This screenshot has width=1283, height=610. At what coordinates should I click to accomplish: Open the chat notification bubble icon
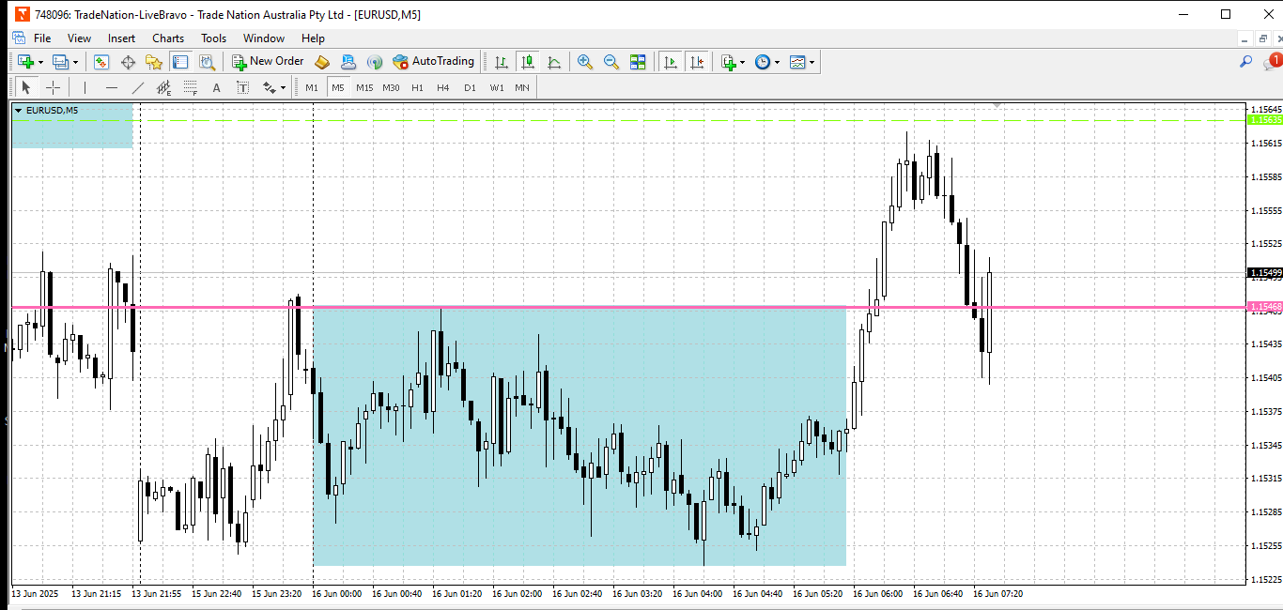pos(1272,62)
